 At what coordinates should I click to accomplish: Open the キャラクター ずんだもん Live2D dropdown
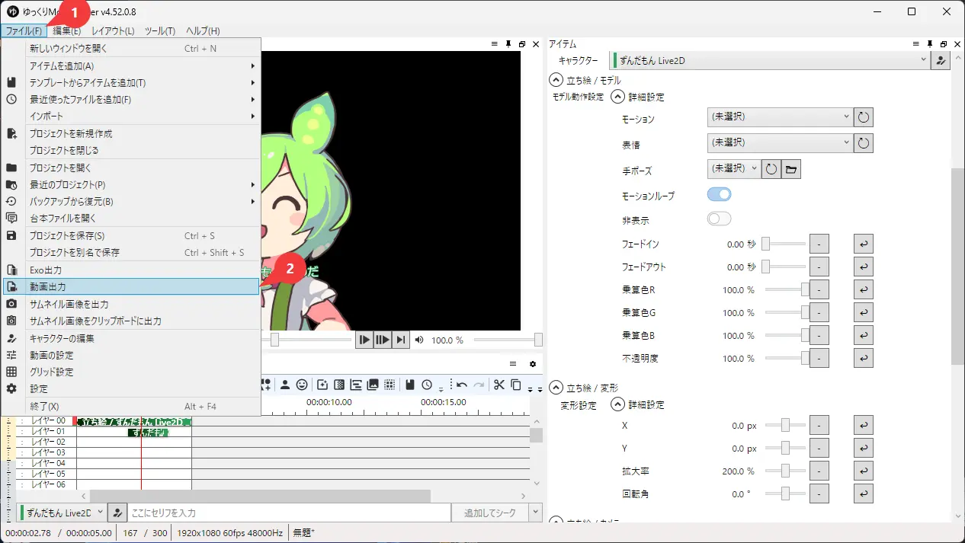tap(770, 60)
